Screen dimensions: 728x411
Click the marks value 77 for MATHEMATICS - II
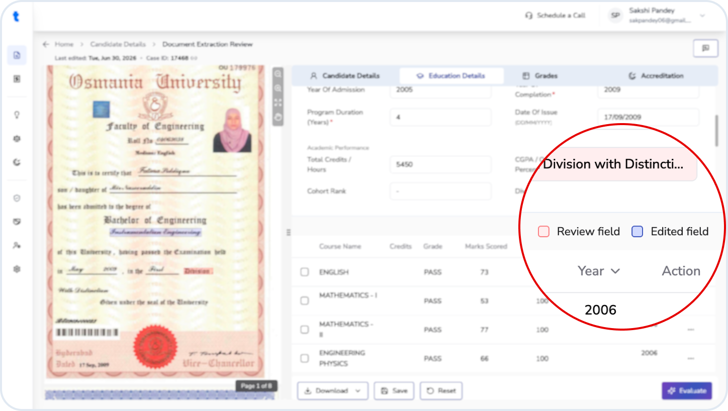click(485, 330)
